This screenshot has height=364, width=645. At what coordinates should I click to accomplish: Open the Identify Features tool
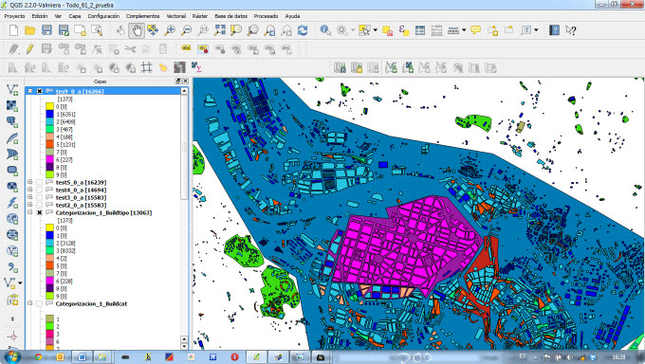325,30
